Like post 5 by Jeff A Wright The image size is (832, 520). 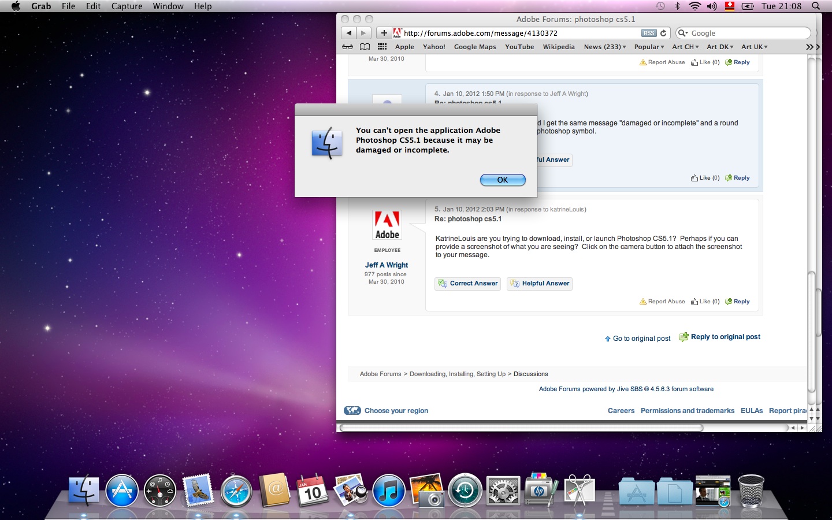[x=705, y=302]
